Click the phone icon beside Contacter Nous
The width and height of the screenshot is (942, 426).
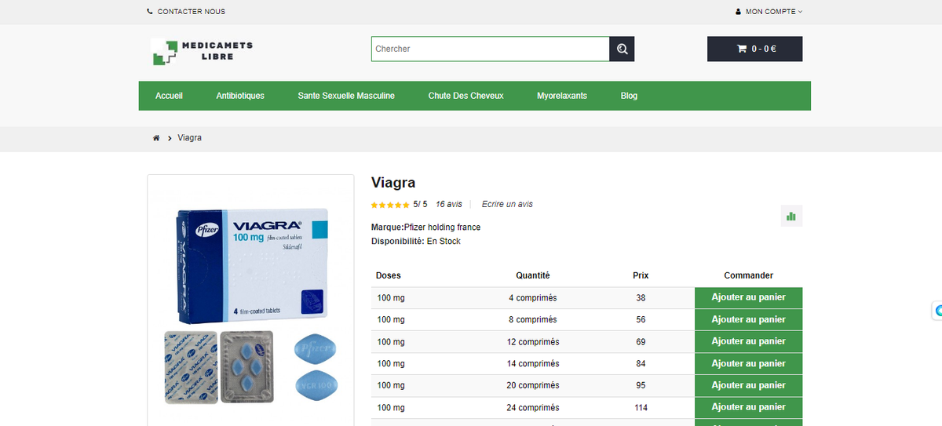pos(150,12)
